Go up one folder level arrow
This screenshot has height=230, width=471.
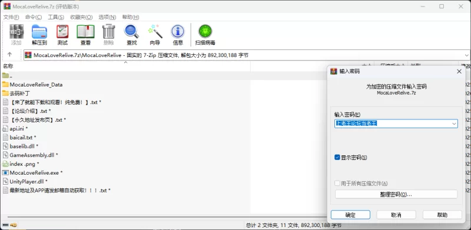[x=9, y=55]
